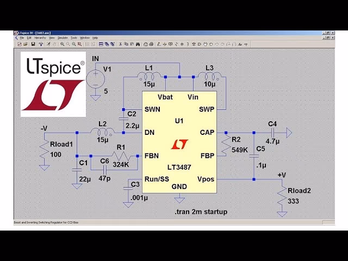Click the .tran 2m startup directive text

tap(201, 212)
